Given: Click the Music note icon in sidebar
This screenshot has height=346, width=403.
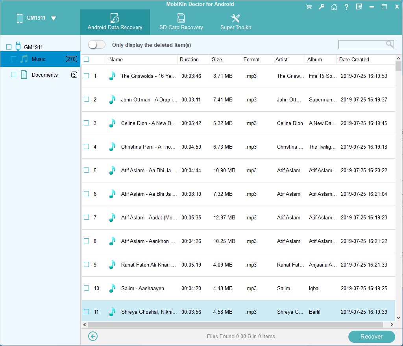Looking at the screenshot, I should point(24,59).
